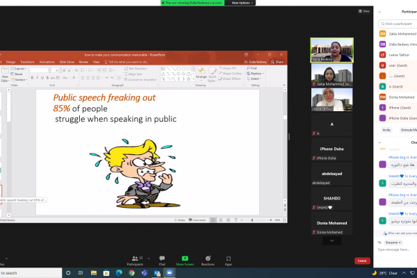Image resolution: width=417 pixels, height=278 pixels.
Task: Open the Reactions menu icon
Action: point(207,257)
